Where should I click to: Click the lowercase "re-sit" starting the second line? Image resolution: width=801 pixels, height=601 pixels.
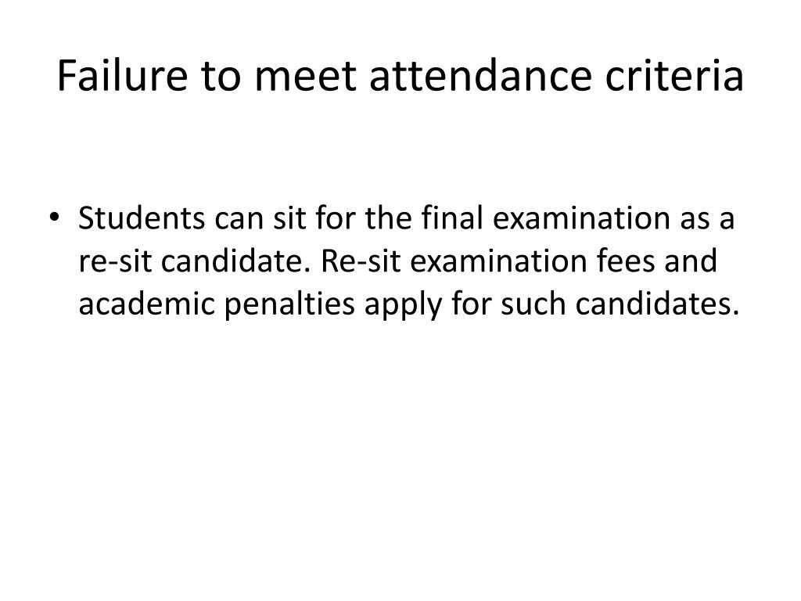(x=116, y=261)
